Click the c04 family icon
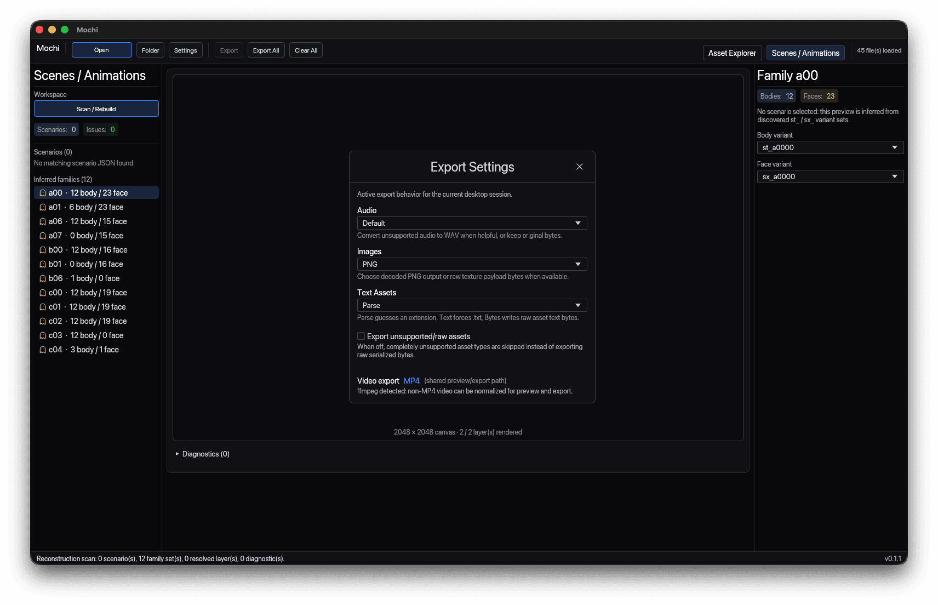938x605 pixels. coord(43,350)
